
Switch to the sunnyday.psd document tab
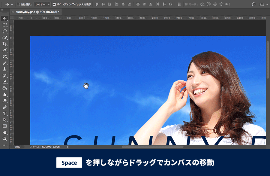[37, 12]
